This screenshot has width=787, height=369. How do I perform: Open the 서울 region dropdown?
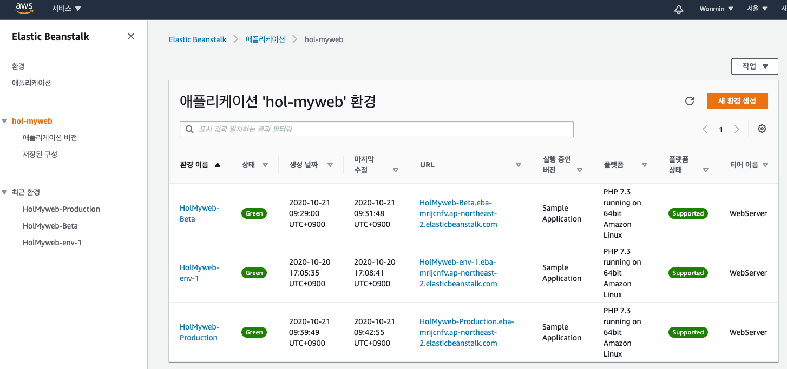757,9
